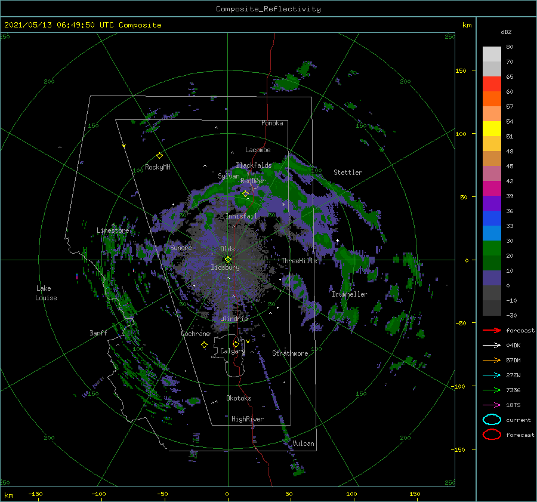This screenshot has width=537, height=502.
Task: Select the slate 0-10 dBZ swatch
Action: click(x=492, y=278)
